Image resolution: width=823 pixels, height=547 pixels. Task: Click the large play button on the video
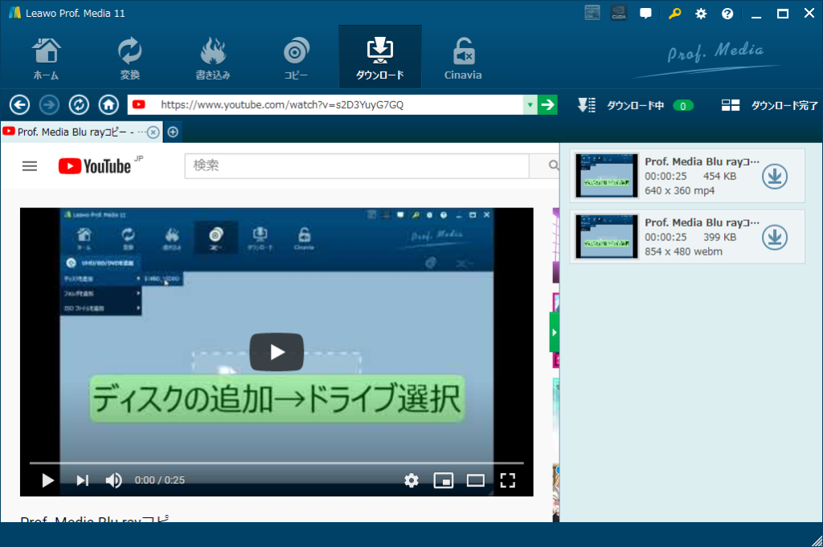point(276,352)
